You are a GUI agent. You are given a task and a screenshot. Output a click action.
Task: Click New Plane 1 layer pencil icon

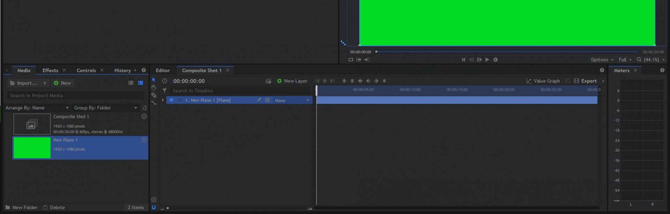tap(259, 100)
